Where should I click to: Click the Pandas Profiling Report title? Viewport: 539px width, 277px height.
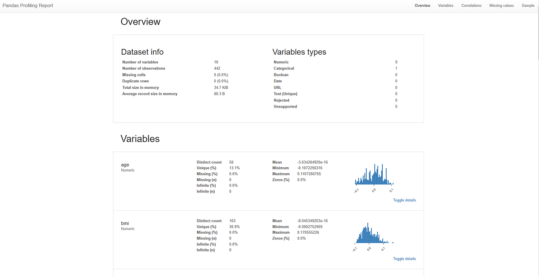[28, 5]
